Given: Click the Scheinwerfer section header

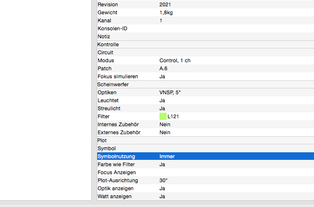Looking at the screenshot, I should pyautogui.click(x=113, y=84).
